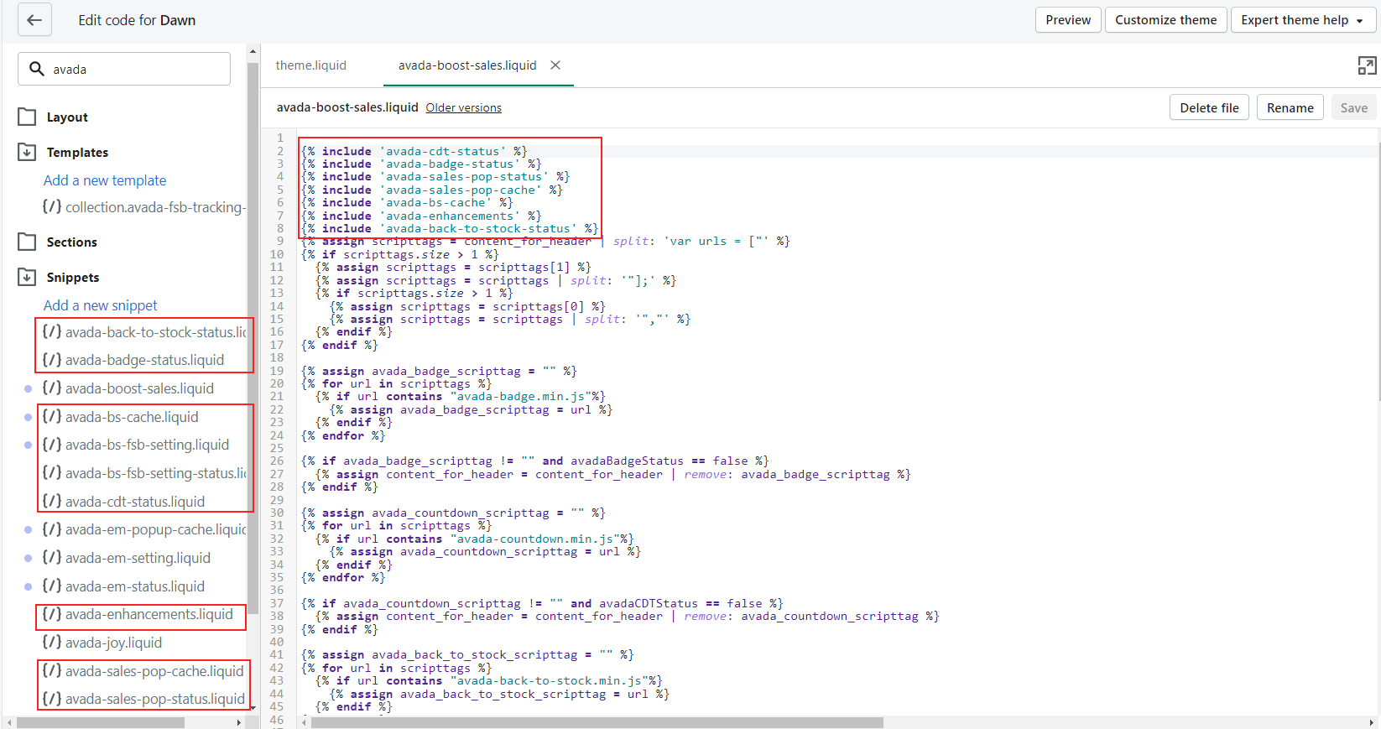Image resolution: width=1381 pixels, height=729 pixels.
Task: Click the Templates heading label
Action: click(x=77, y=153)
